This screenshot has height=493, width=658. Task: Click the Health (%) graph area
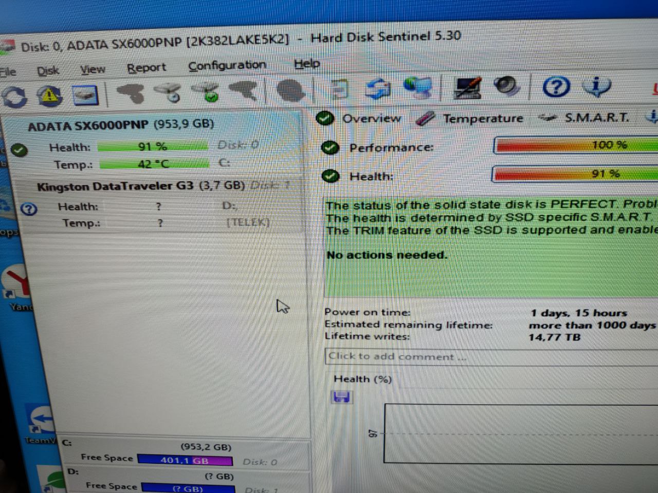[x=521, y=434]
